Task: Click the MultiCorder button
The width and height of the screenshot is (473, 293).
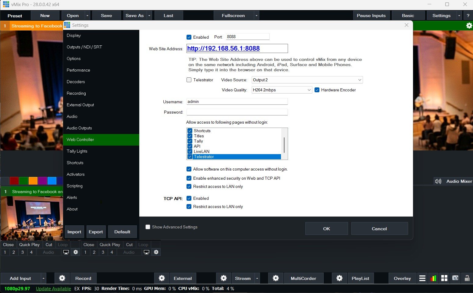Action: (304, 278)
